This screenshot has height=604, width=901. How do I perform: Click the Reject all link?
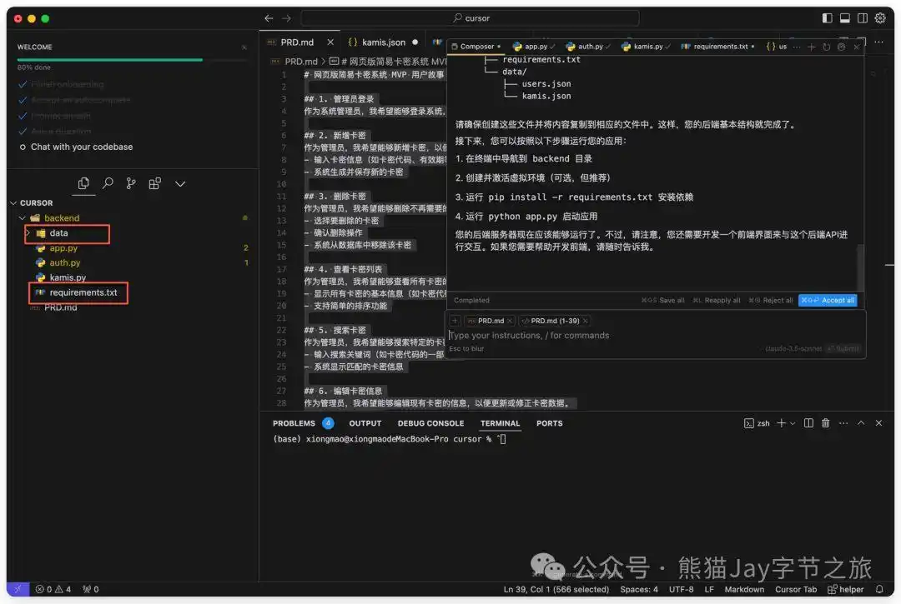coord(777,300)
